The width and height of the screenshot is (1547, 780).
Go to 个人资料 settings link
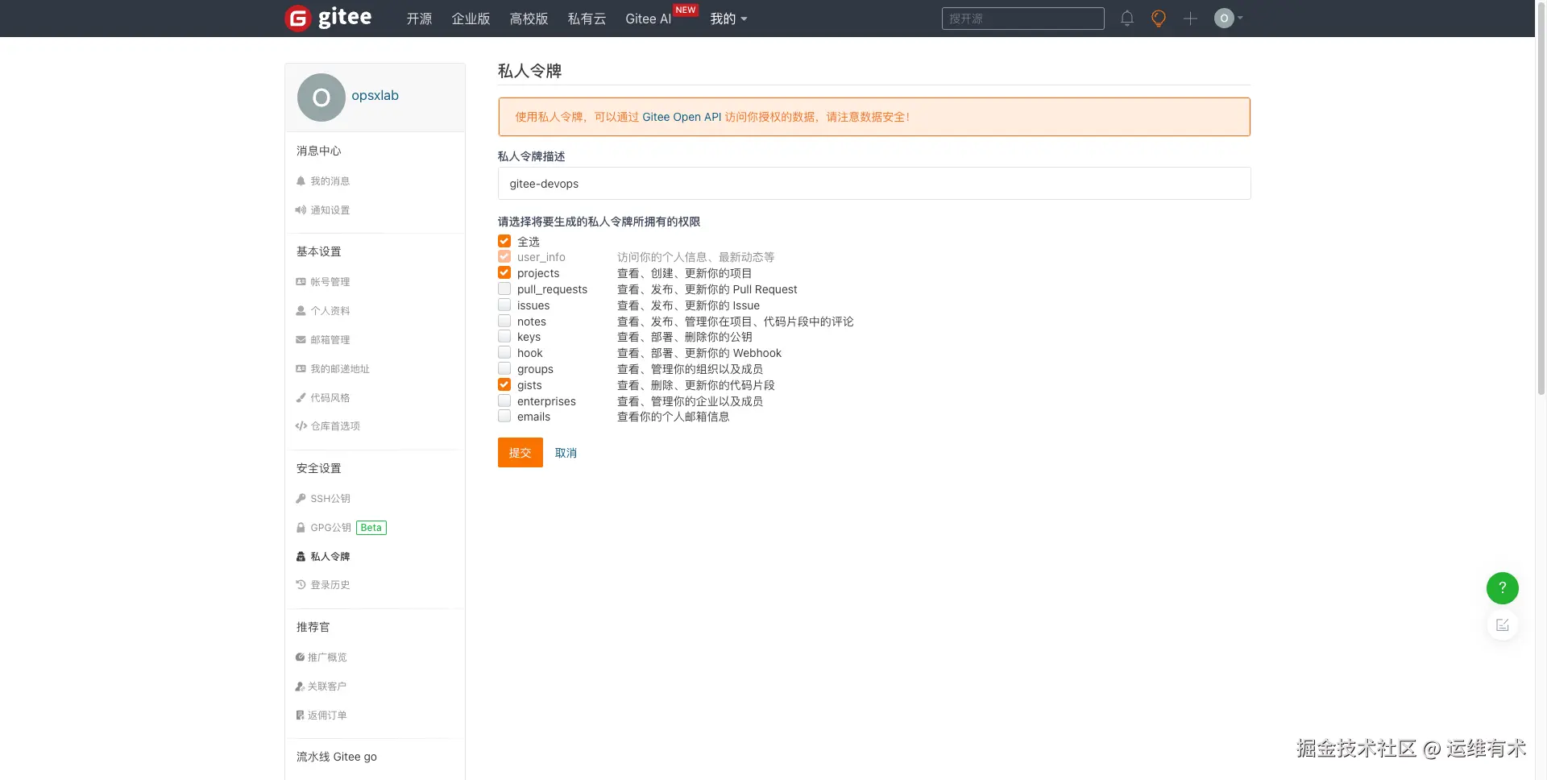click(x=330, y=311)
